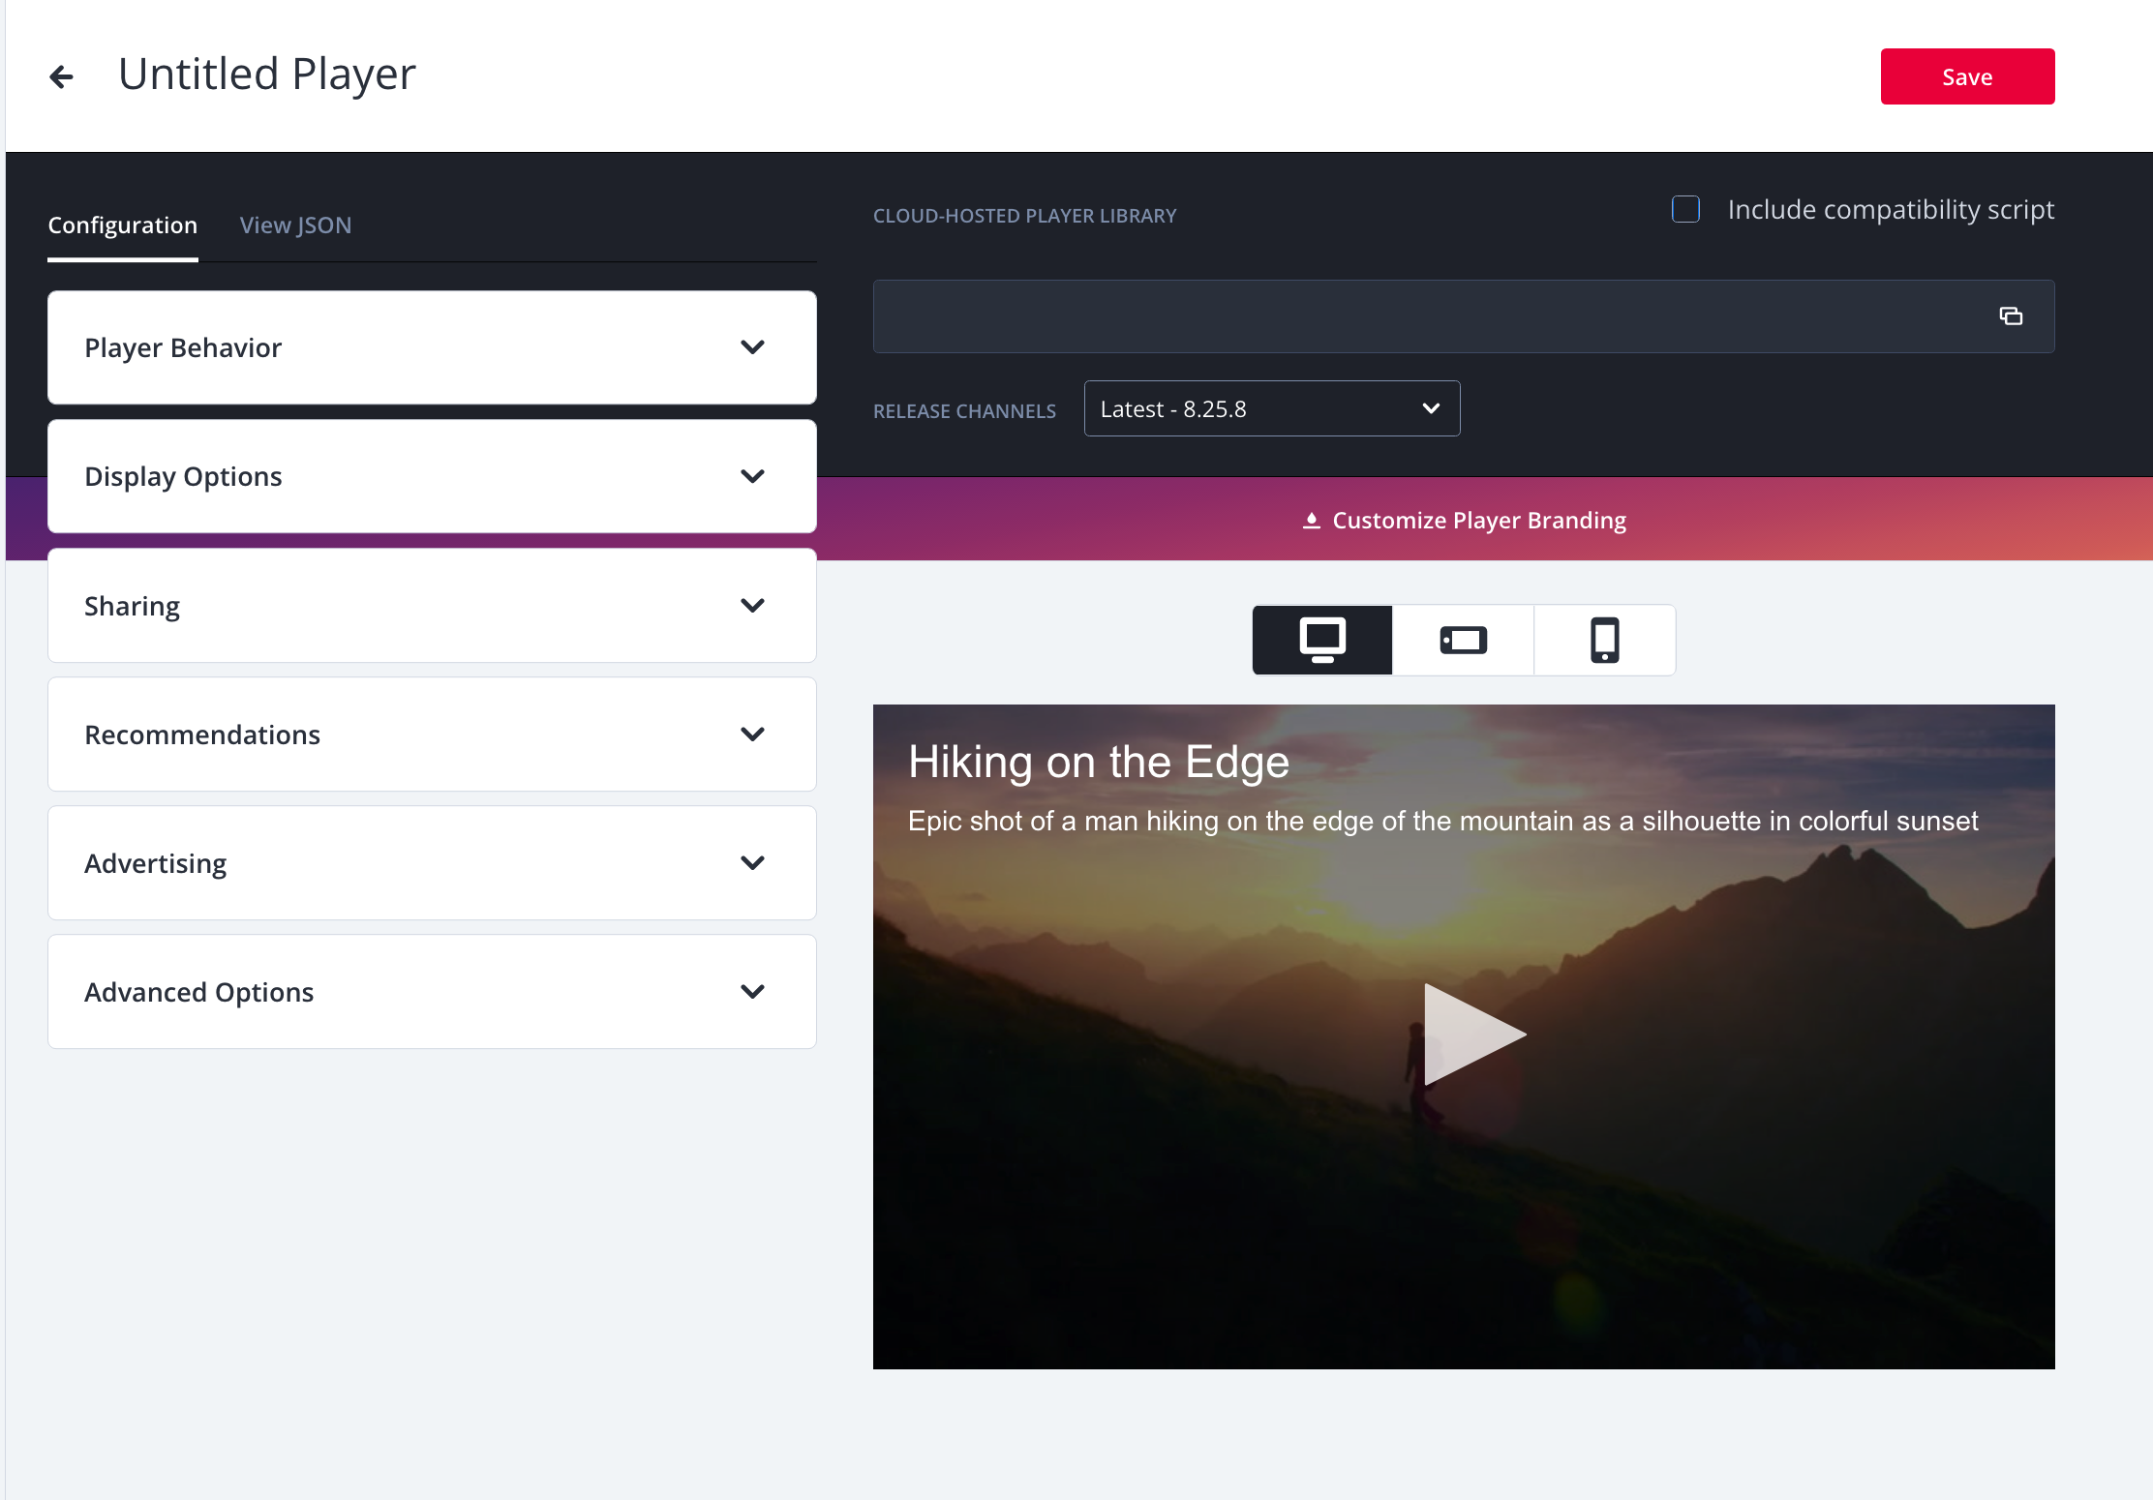Enable Include compatibility script checkbox
This screenshot has width=2153, height=1500.
[1685, 209]
